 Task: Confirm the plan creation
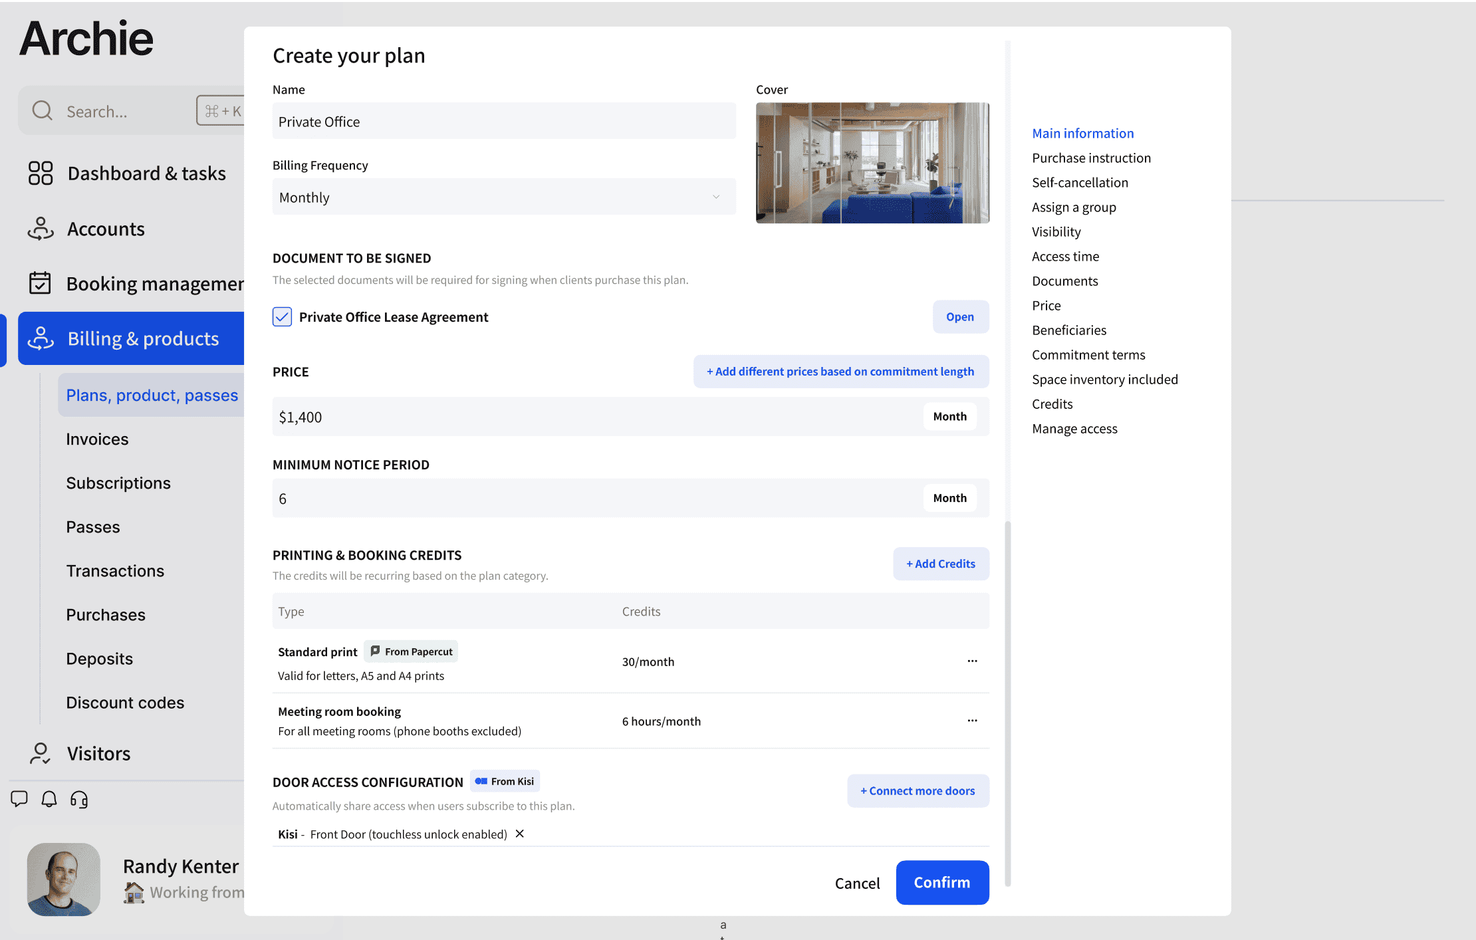click(942, 882)
